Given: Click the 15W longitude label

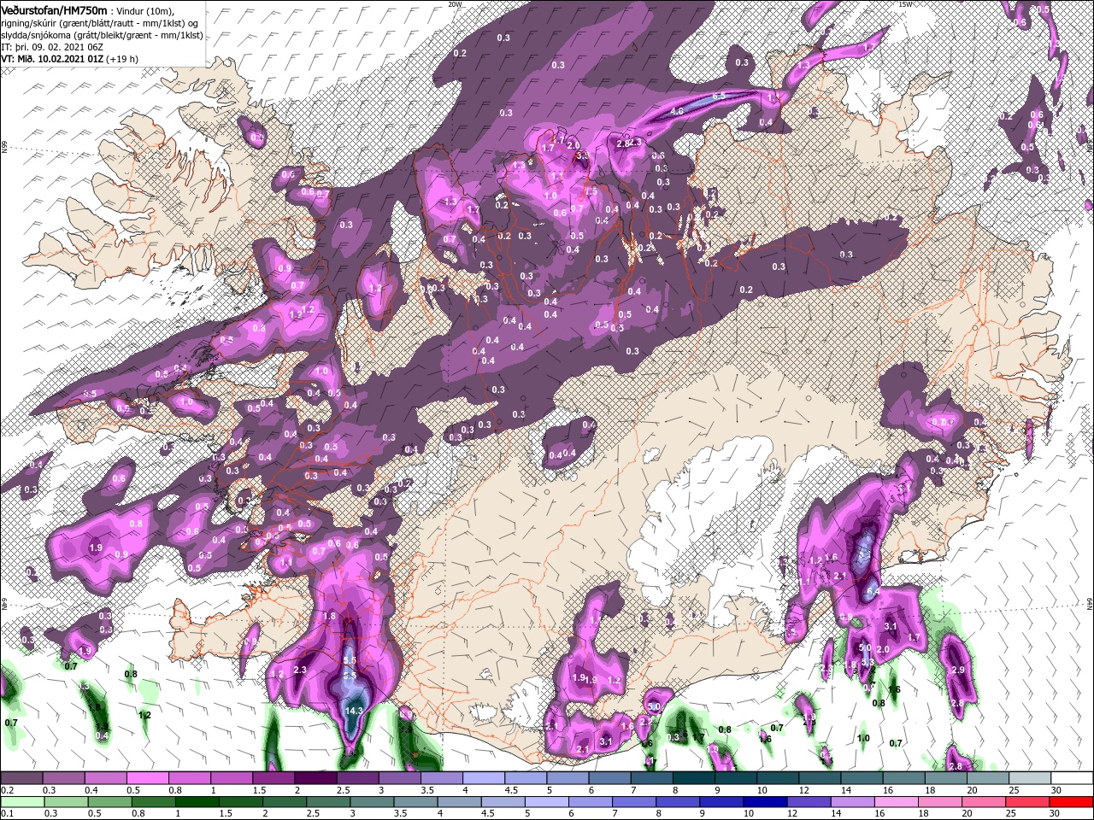Looking at the screenshot, I should (x=906, y=4).
